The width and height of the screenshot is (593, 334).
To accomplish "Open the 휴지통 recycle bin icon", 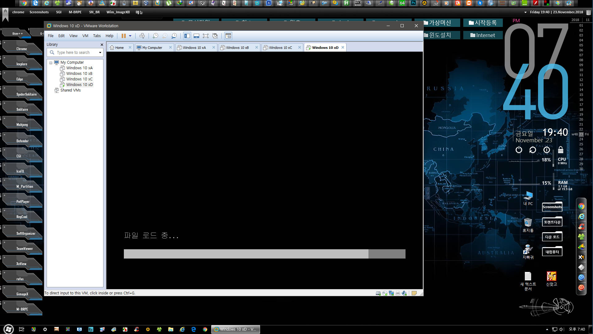I will (528, 225).
